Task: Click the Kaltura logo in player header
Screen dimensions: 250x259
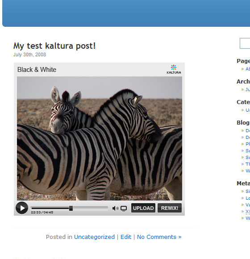Action: [x=174, y=69]
